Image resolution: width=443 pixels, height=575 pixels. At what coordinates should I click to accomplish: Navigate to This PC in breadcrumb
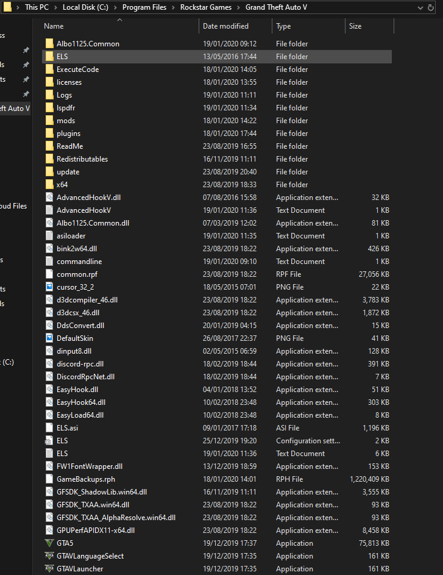pyautogui.click(x=37, y=7)
